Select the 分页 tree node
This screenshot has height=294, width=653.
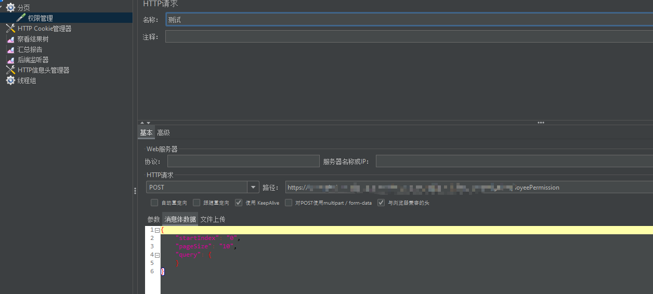tap(24, 8)
